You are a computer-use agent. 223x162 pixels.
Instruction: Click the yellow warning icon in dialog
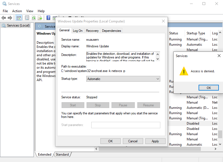point(184,71)
